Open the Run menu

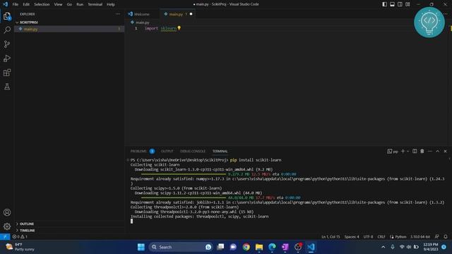tap(80, 4)
